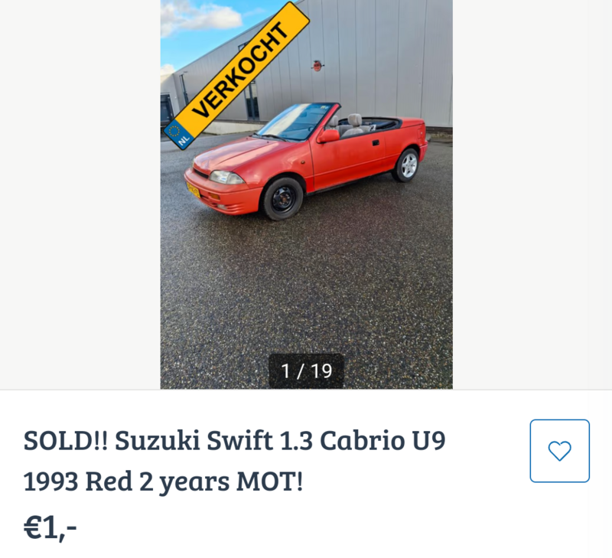612x558 pixels.
Task: Select the SOLD!! Suzuki Swift listing title
Action: pos(234,461)
